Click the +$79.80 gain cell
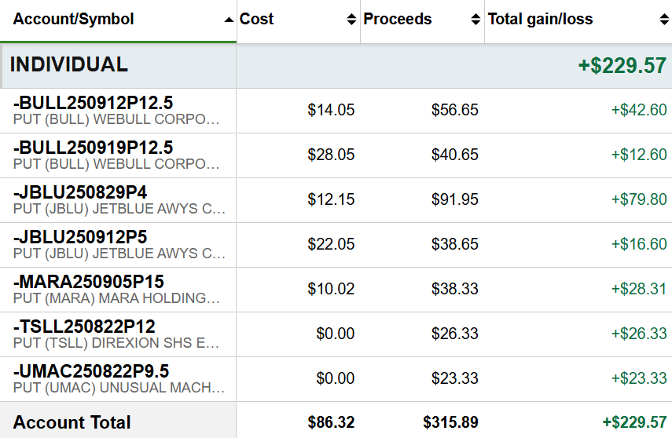672x438 pixels. click(639, 199)
